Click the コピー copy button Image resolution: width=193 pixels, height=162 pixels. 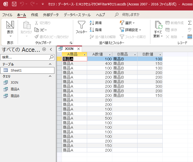[x=40, y=30]
